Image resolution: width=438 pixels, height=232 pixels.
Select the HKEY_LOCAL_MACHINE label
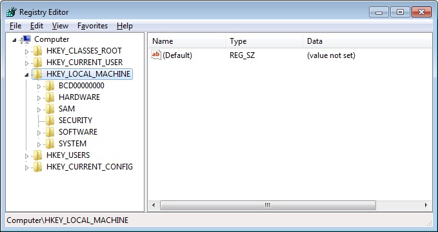(x=88, y=74)
